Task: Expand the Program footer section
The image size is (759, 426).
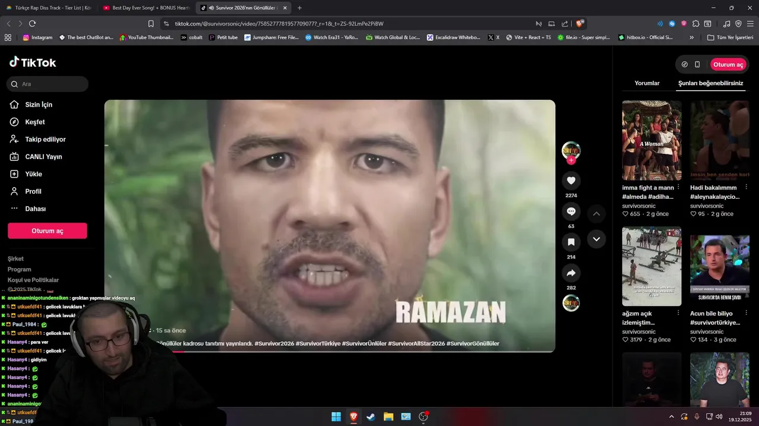Action: coord(20,269)
